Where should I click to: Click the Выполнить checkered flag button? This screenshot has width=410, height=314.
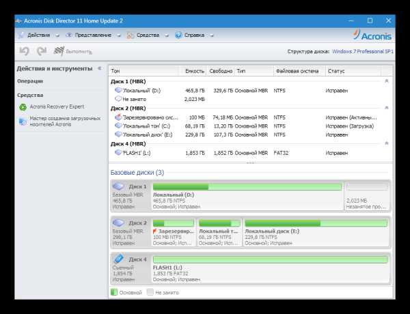click(72, 51)
